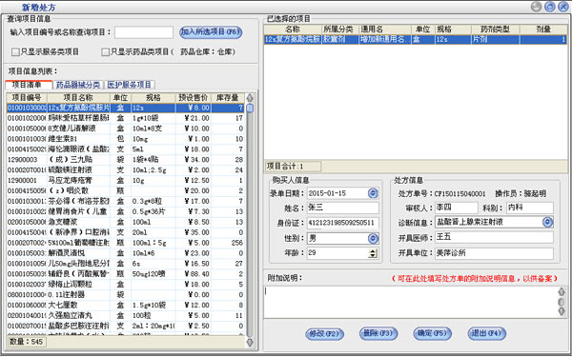Switch to 项目清单 tab
572x357 pixels.
(29, 85)
